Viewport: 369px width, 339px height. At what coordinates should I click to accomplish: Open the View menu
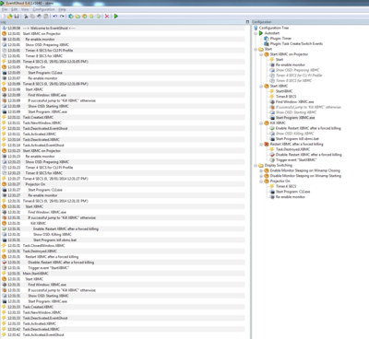point(25,9)
